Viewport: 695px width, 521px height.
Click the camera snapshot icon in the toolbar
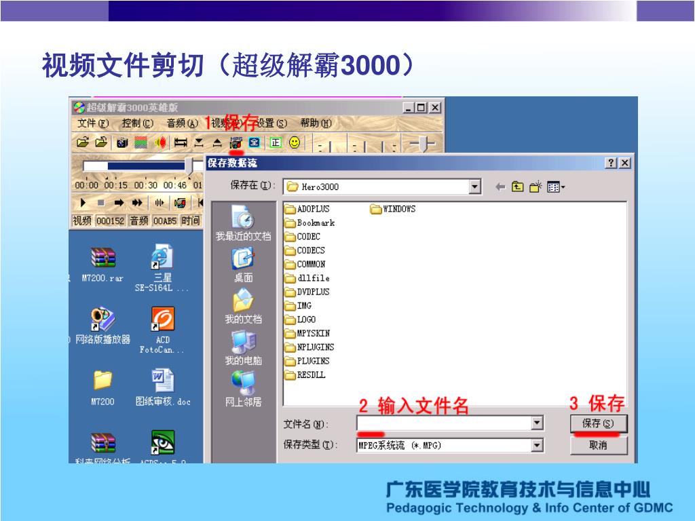click(122, 142)
